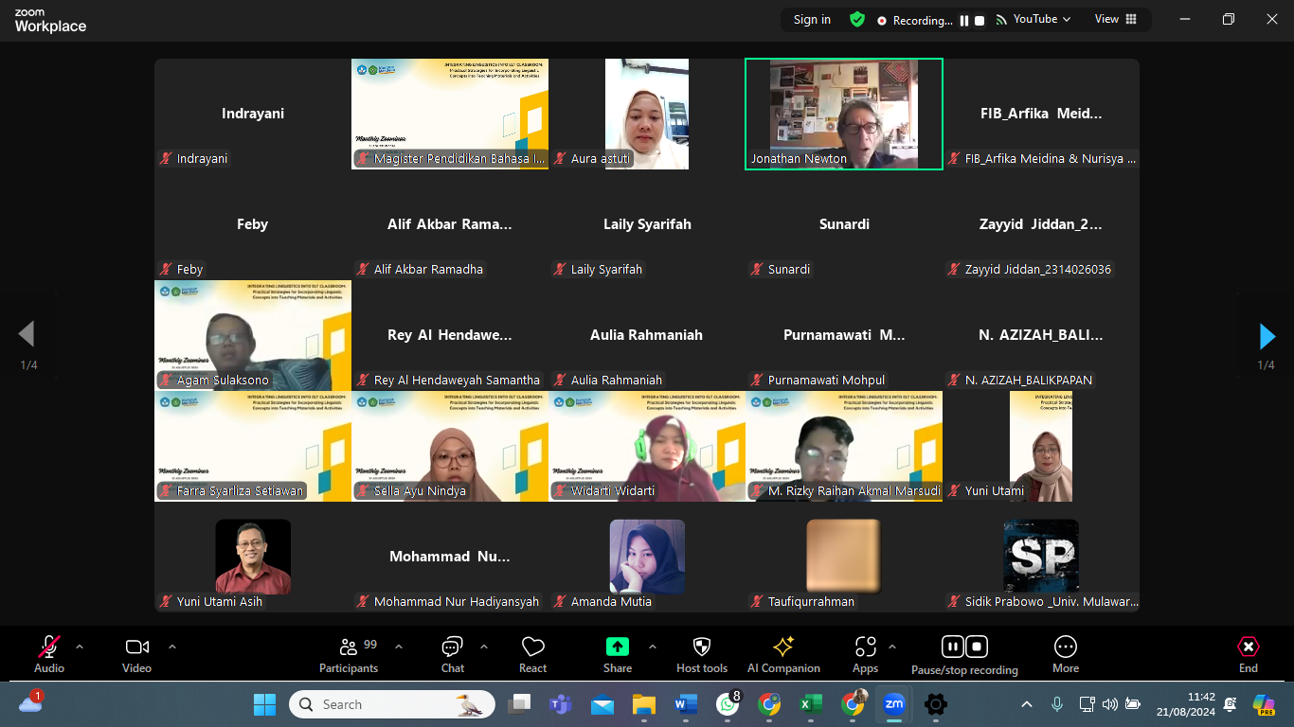Click the green Share screen icon

[x=617, y=647]
